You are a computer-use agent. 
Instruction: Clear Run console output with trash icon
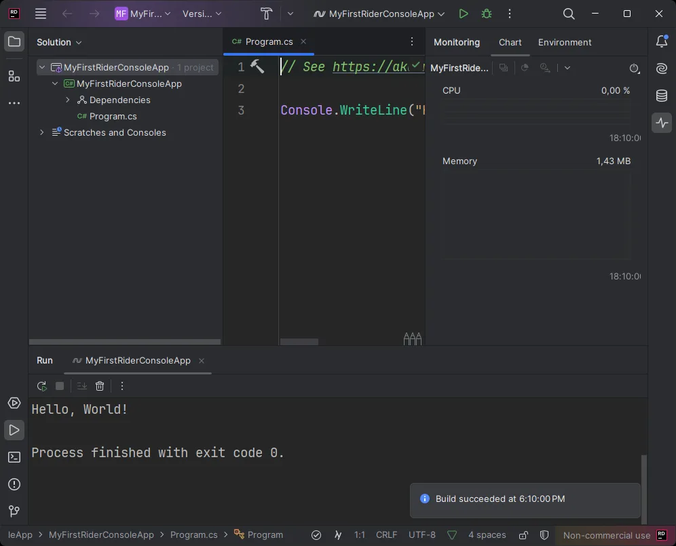(x=100, y=386)
